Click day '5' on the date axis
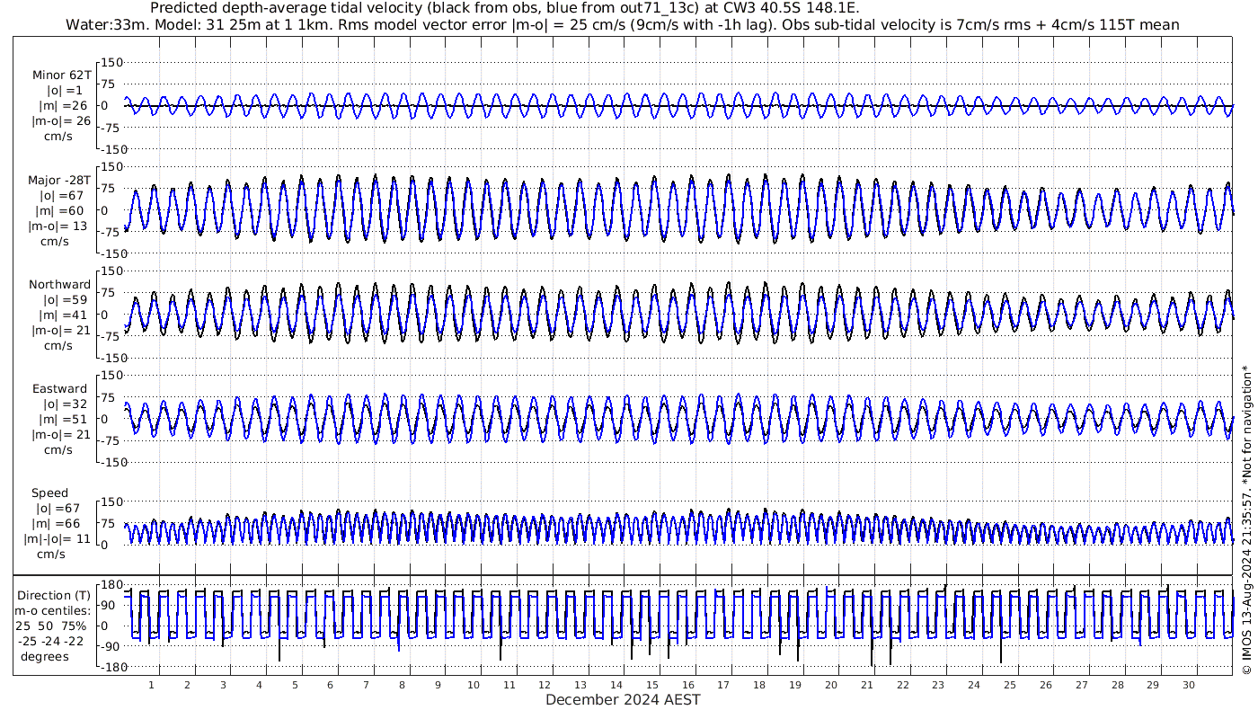1258x719 pixels. tap(295, 685)
